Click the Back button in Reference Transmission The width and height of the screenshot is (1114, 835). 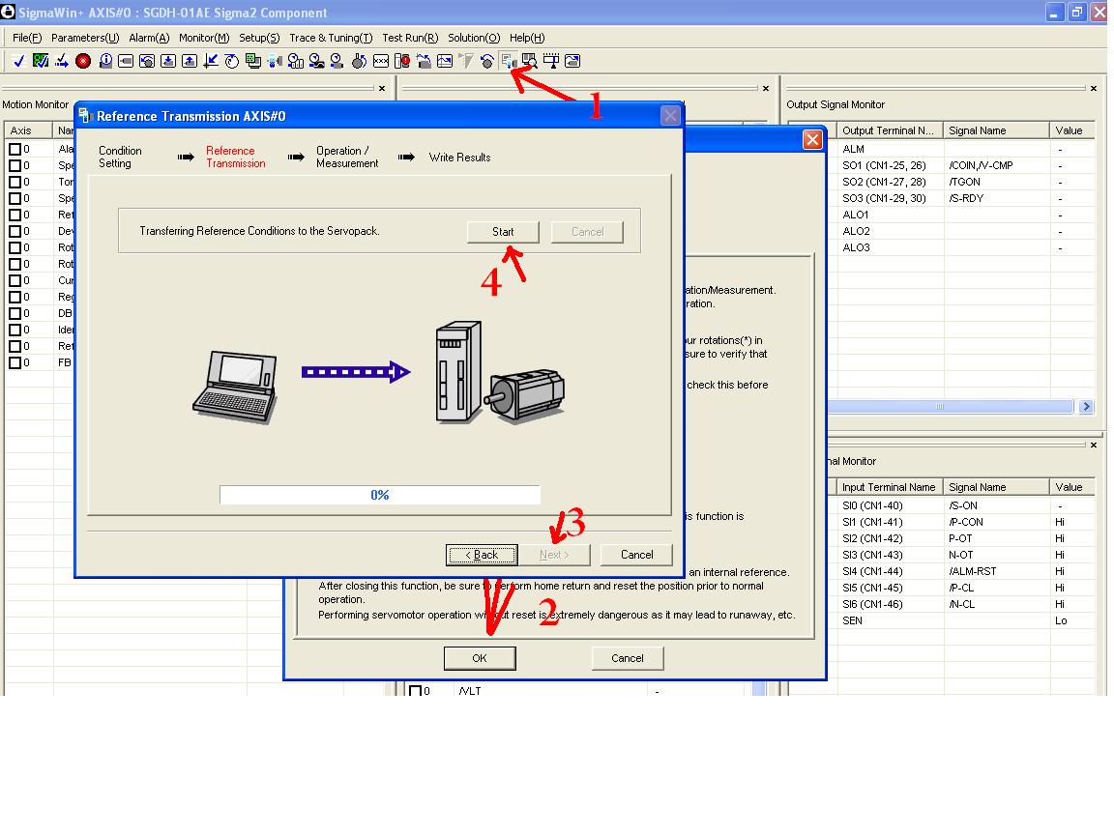(482, 555)
